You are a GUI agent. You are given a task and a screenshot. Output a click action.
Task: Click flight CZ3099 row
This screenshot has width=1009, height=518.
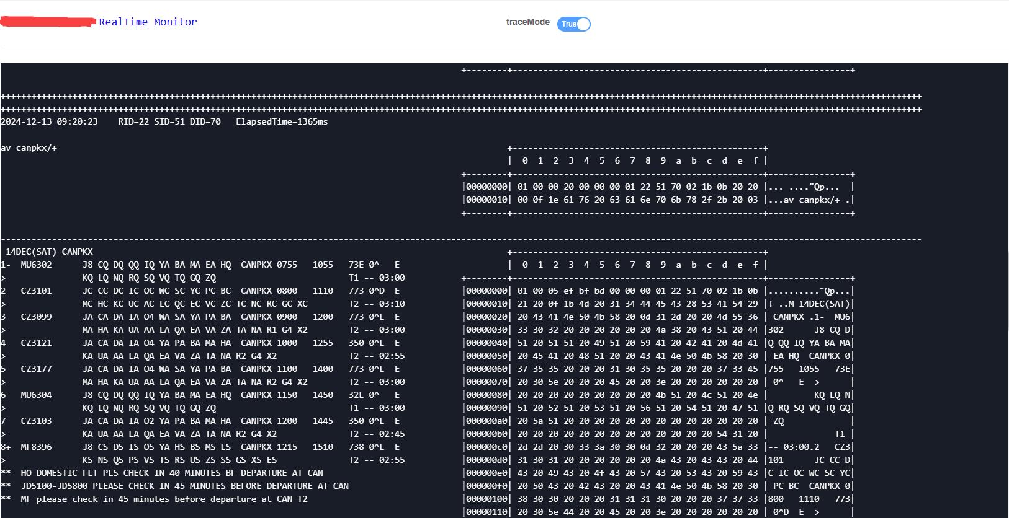click(x=36, y=317)
